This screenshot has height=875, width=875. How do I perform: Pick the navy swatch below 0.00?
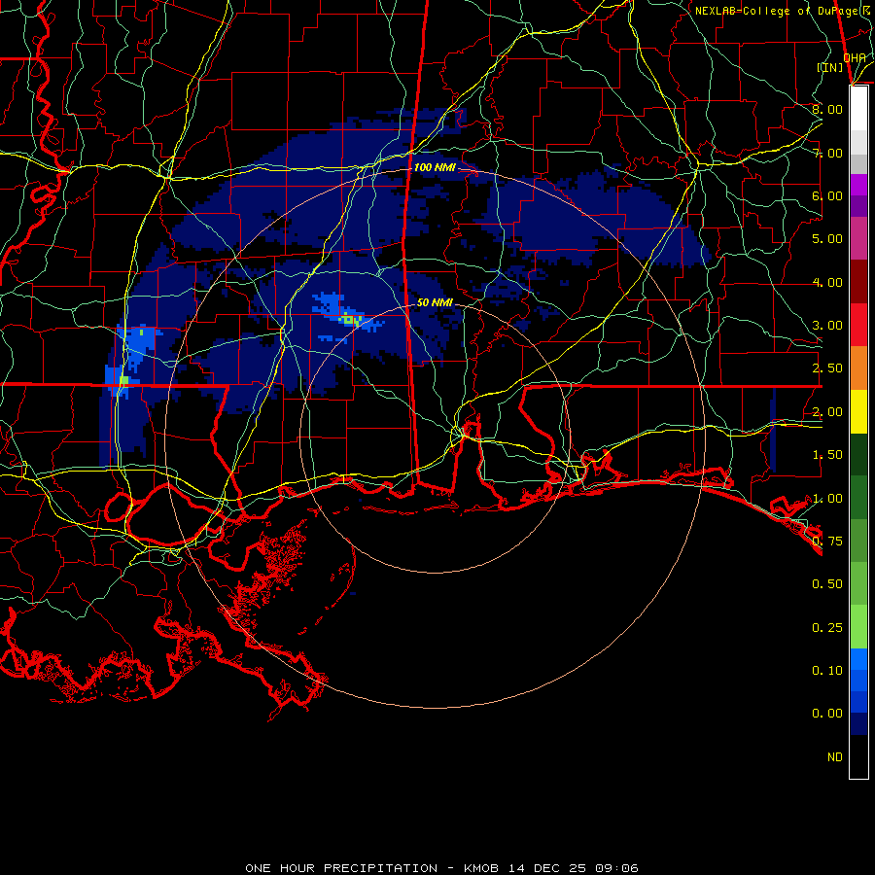[x=858, y=724]
